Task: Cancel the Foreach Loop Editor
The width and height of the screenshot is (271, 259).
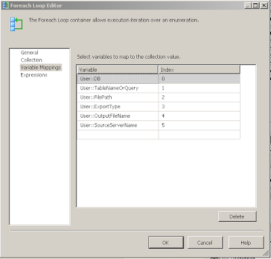Action: [x=205, y=243]
